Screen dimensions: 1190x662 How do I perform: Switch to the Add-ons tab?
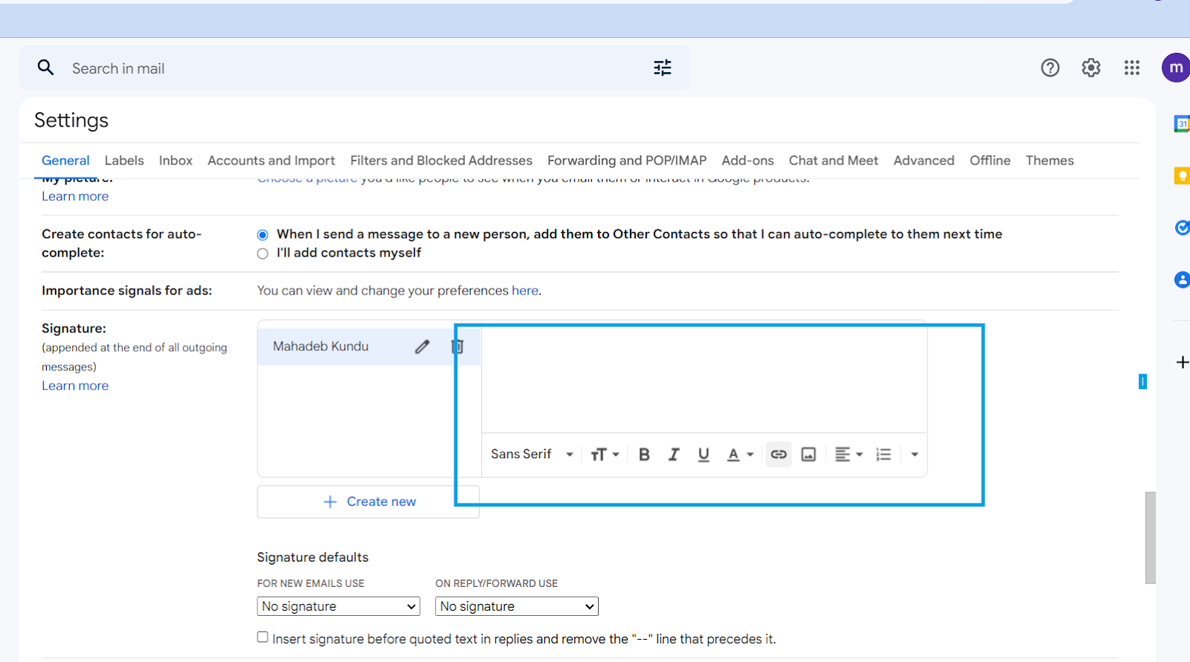click(x=747, y=161)
